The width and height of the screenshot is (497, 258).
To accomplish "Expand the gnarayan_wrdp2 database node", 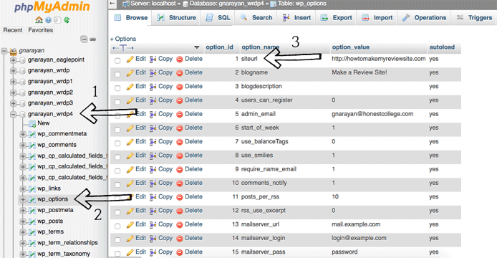I will coord(13,92).
